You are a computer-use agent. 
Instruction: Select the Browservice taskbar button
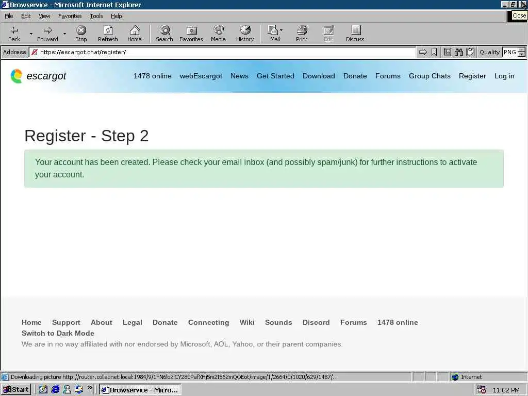[140, 390]
